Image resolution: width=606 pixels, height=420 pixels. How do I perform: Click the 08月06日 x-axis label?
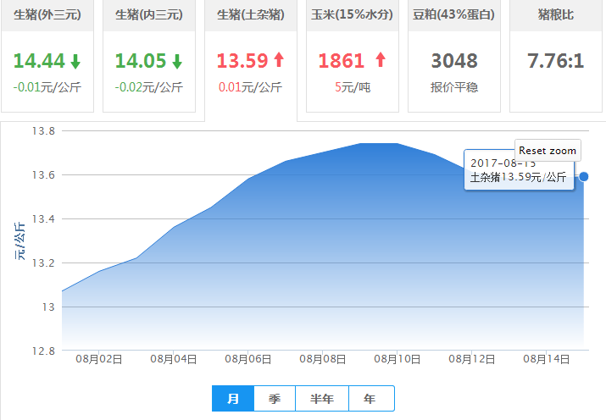coord(248,359)
